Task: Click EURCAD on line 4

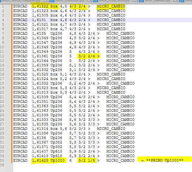Action: 20,20
